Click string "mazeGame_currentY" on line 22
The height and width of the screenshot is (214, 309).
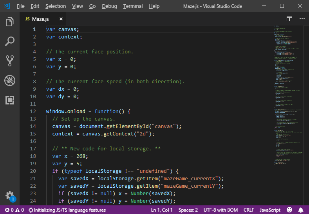(x=190, y=186)
